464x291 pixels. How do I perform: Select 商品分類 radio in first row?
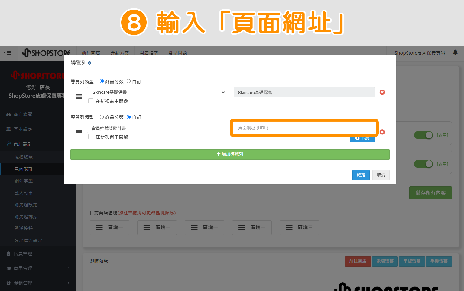(102, 81)
